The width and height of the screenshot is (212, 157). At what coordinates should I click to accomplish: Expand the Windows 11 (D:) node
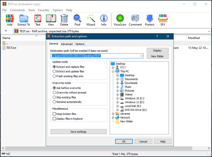(x=118, y=102)
